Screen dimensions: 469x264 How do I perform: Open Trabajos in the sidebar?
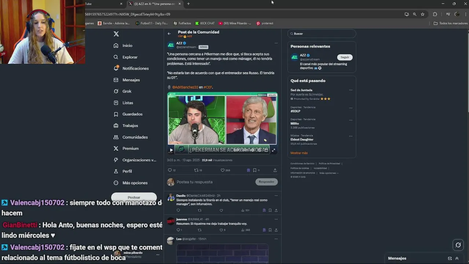[126, 125]
